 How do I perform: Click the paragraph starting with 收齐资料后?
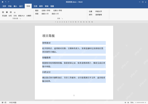click(x=74, y=50)
